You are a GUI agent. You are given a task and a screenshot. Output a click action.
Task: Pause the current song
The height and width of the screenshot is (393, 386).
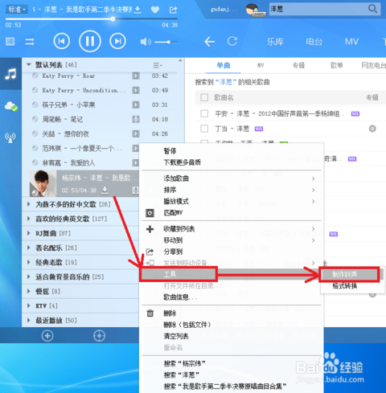90,42
